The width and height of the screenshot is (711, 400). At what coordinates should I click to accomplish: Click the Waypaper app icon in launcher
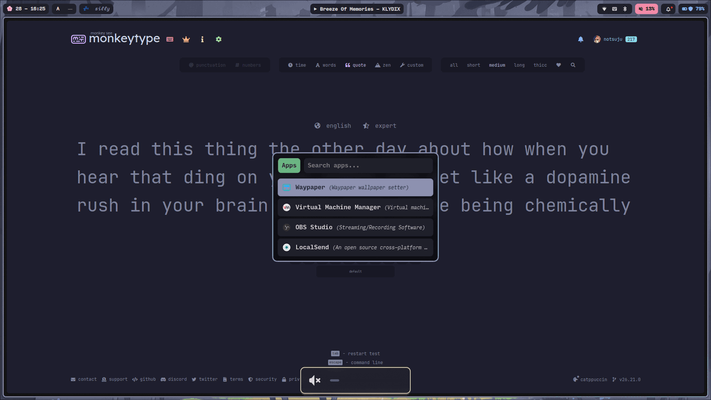pyautogui.click(x=287, y=187)
